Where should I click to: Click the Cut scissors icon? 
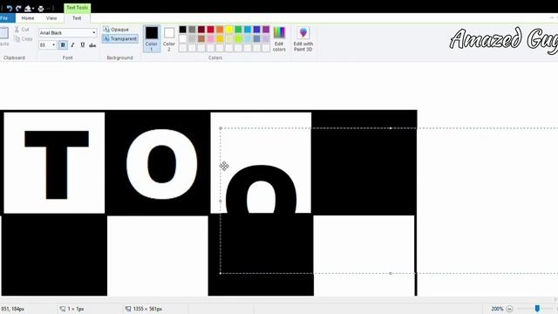coord(17,30)
